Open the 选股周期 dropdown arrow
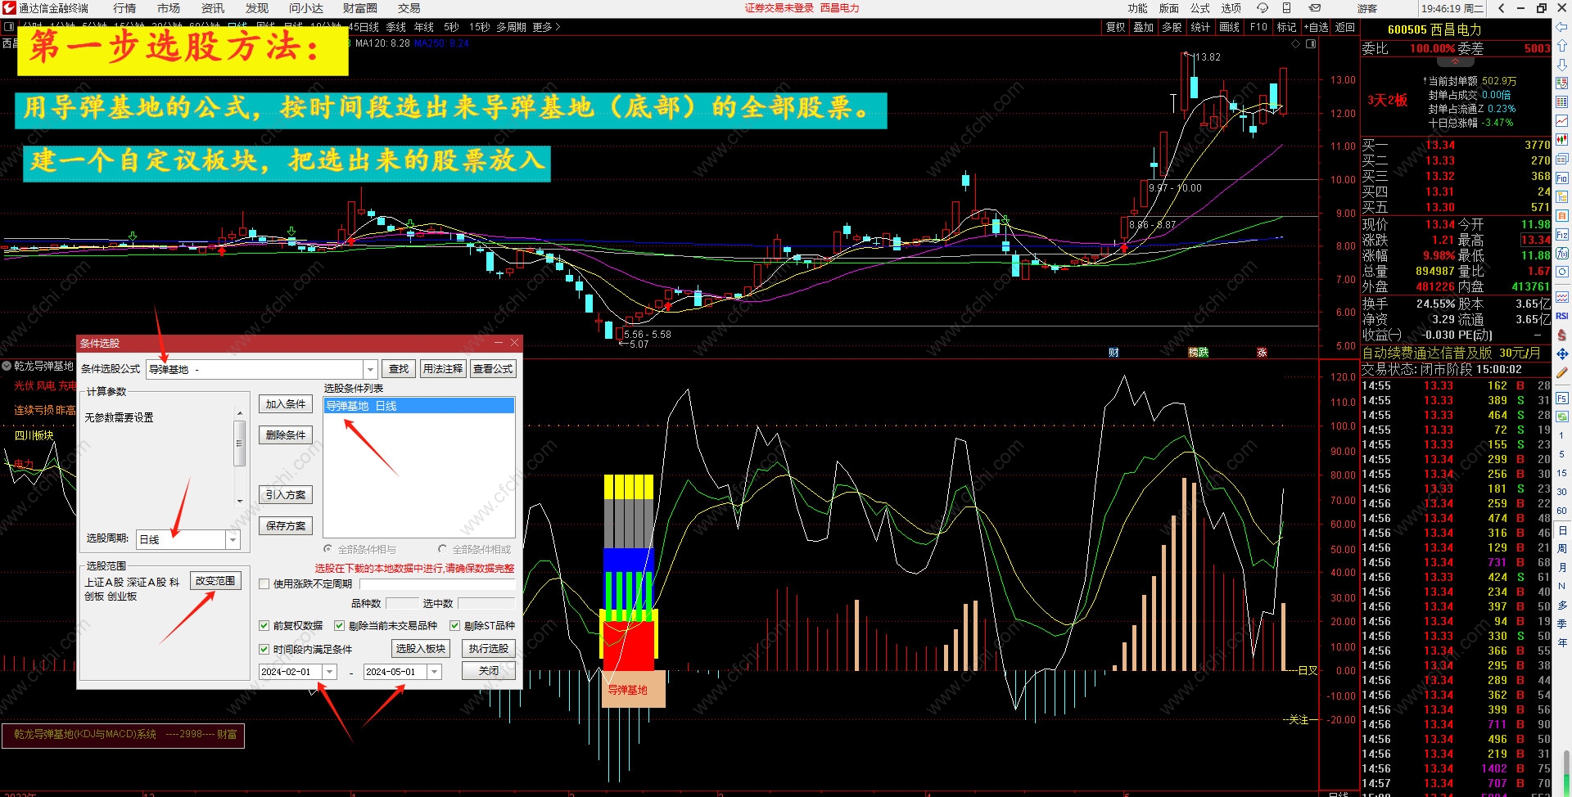Image resolution: width=1572 pixels, height=797 pixels. 233,540
